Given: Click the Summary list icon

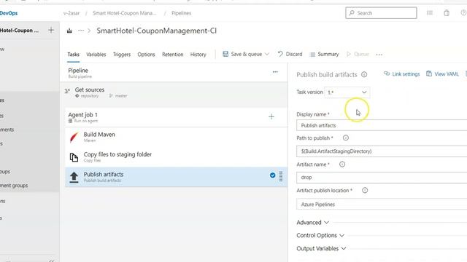Looking at the screenshot, I should (312, 55).
